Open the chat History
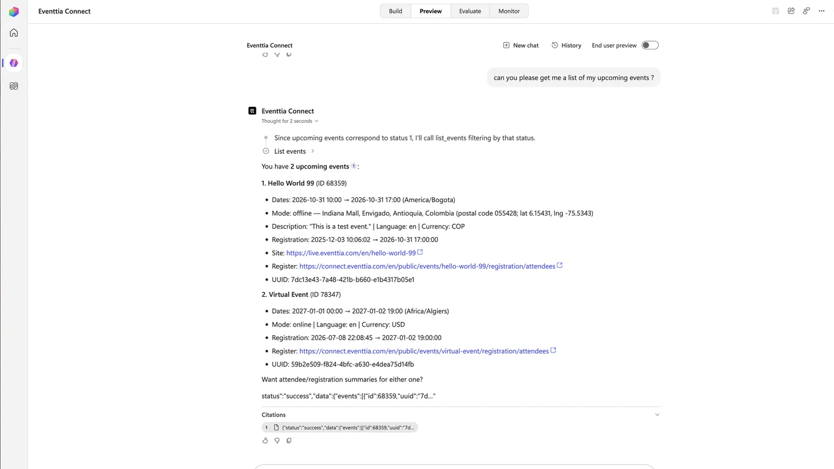 point(567,45)
